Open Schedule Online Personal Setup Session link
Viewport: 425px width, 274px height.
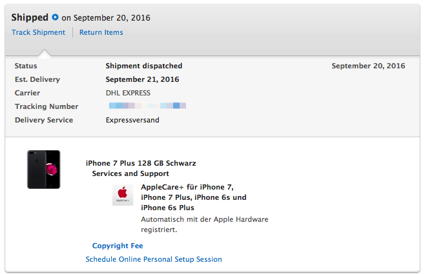(x=154, y=259)
